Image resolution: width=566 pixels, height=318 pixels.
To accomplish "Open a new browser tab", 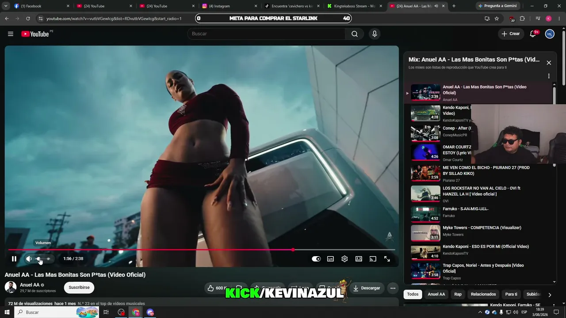I will pyautogui.click(x=454, y=6).
